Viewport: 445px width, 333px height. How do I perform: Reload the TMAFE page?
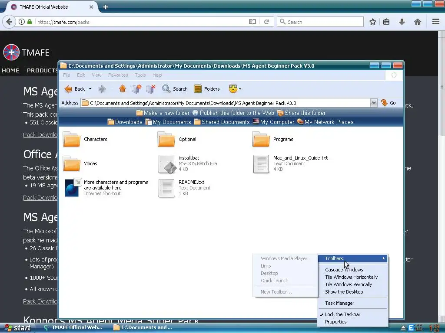click(266, 22)
